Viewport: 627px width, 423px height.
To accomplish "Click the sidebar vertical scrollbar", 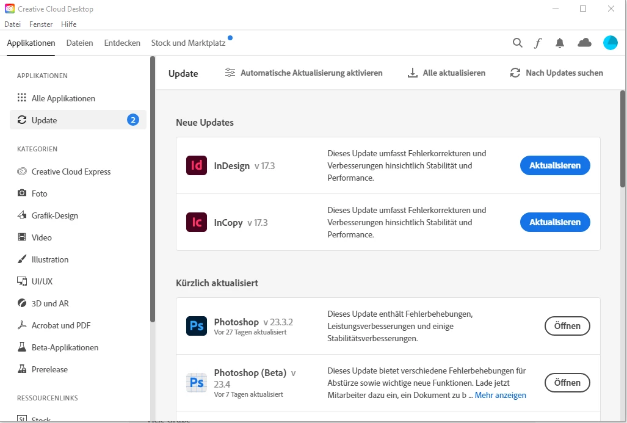I will [x=153, y=189].
